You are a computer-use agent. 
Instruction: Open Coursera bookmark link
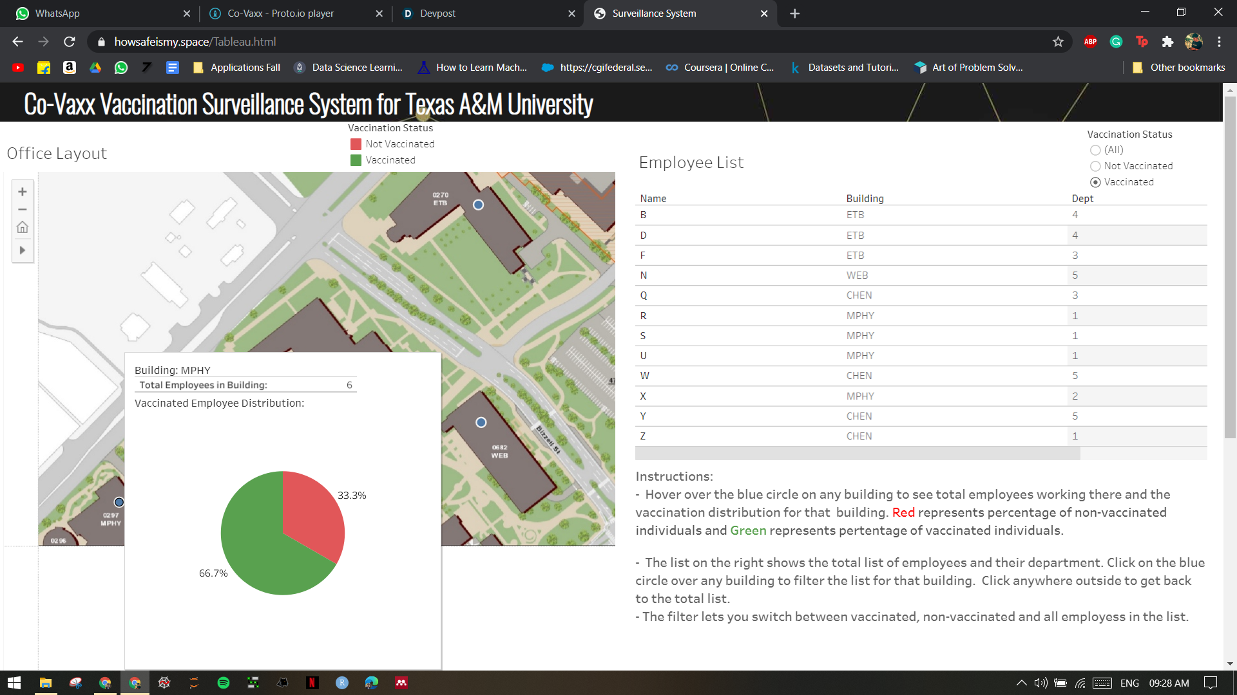(x=720, y=68)
